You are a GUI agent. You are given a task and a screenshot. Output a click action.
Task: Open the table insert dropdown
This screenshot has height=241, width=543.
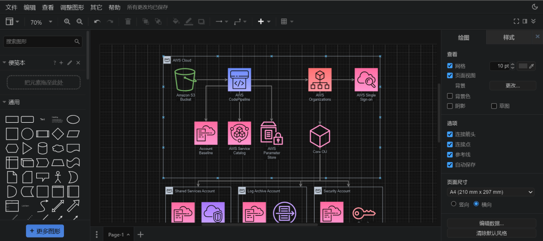(x=287, y=22)
